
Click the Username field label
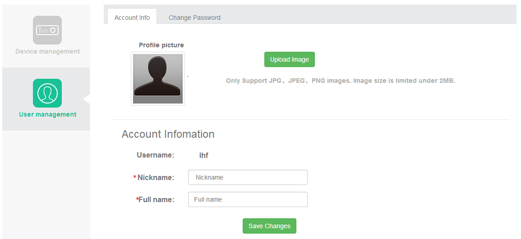click(x=155, y=155)
